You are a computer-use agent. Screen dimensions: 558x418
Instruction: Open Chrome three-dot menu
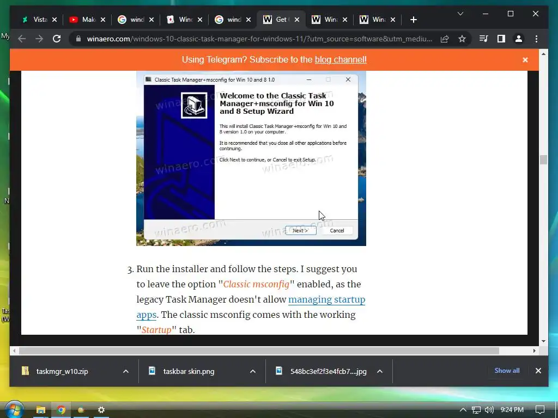tap(536, 39)
